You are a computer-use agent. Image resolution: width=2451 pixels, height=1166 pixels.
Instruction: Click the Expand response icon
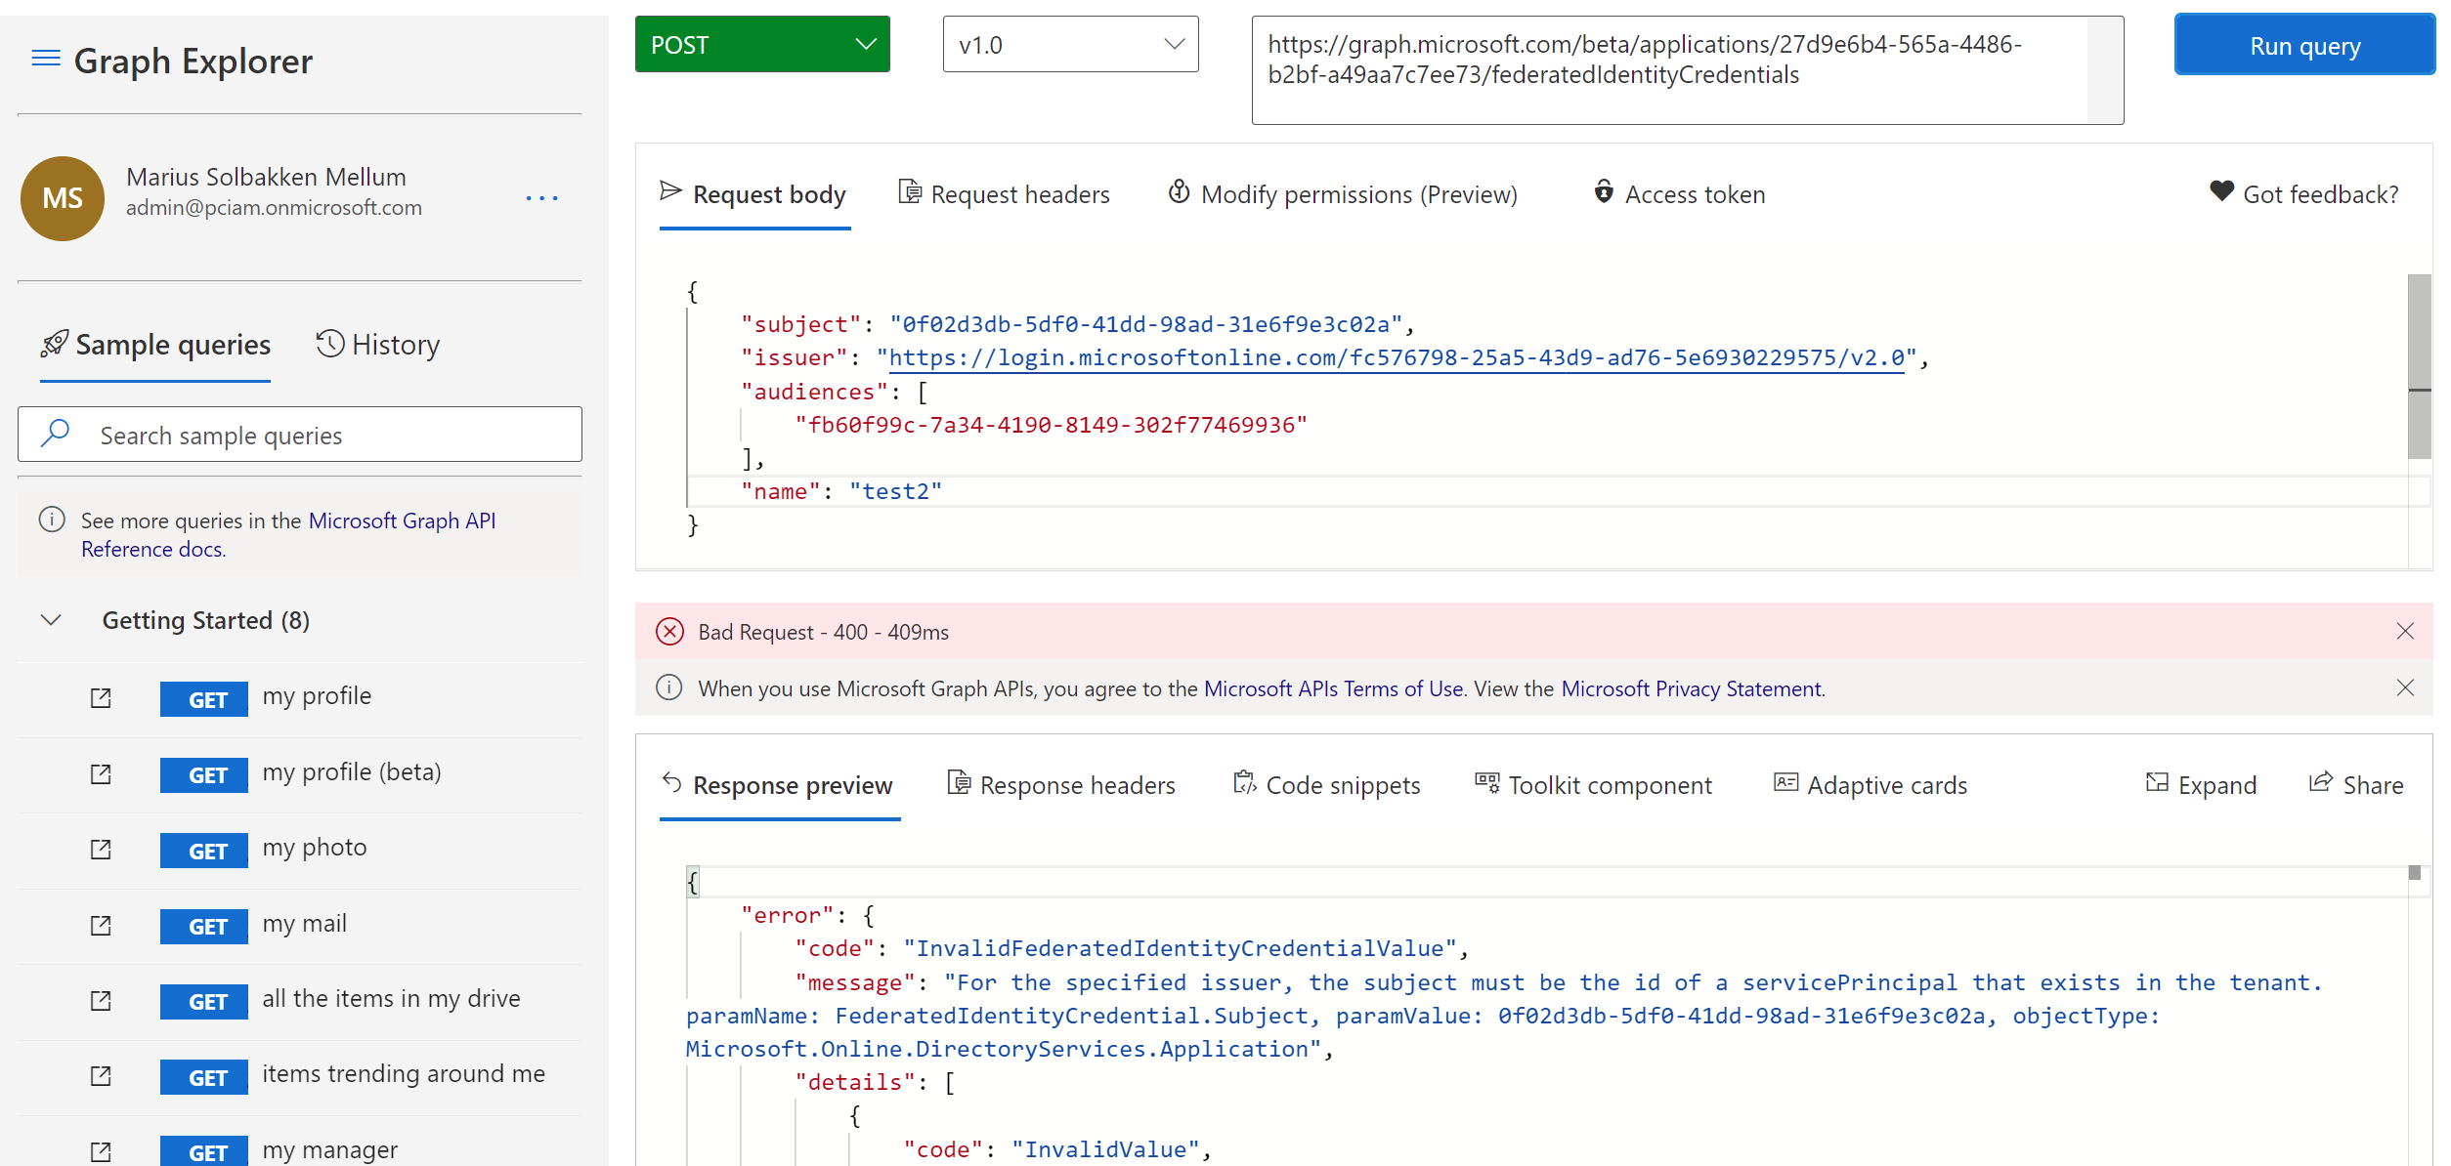pos(2156,783)
